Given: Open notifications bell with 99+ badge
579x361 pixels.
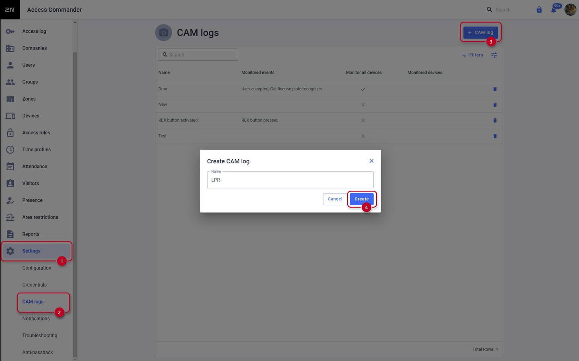Looking at the screenshot, I should 554,9.
